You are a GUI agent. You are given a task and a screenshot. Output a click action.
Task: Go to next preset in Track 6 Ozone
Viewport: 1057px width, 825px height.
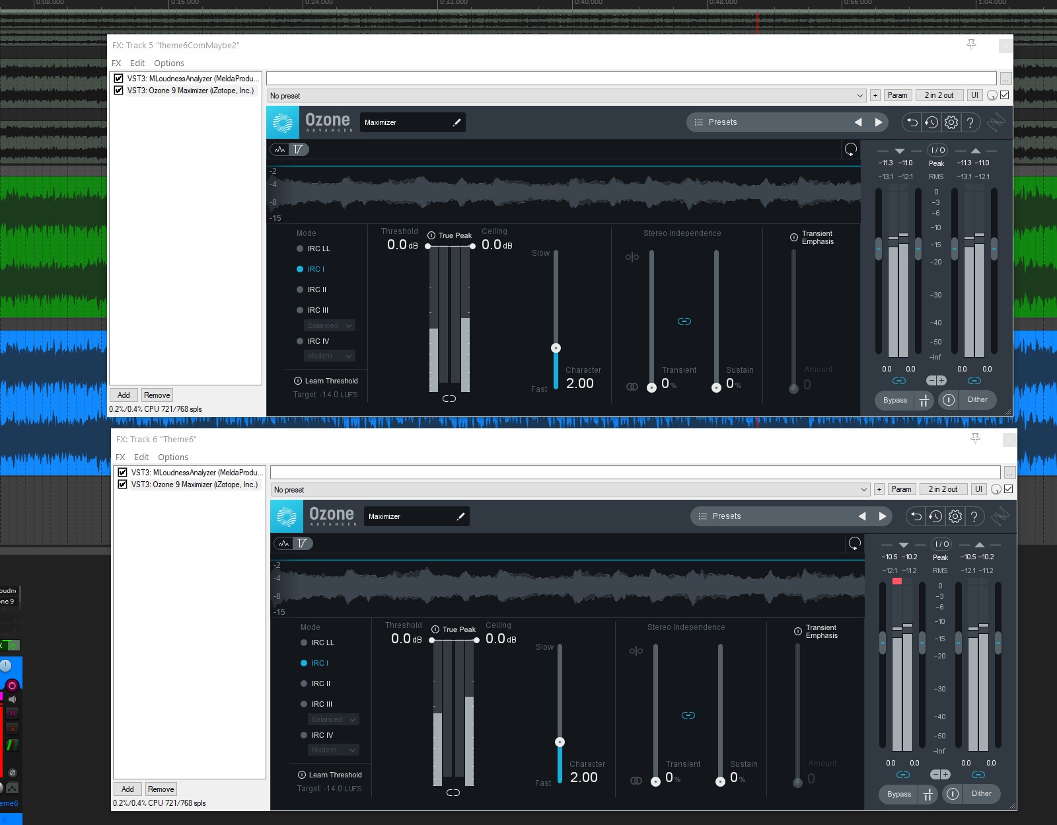click(883, 516)
